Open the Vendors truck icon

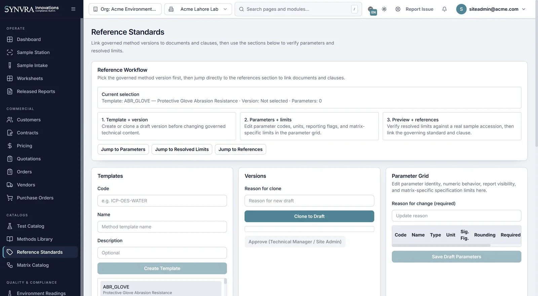pyautogui.click(x=10, y=185)
